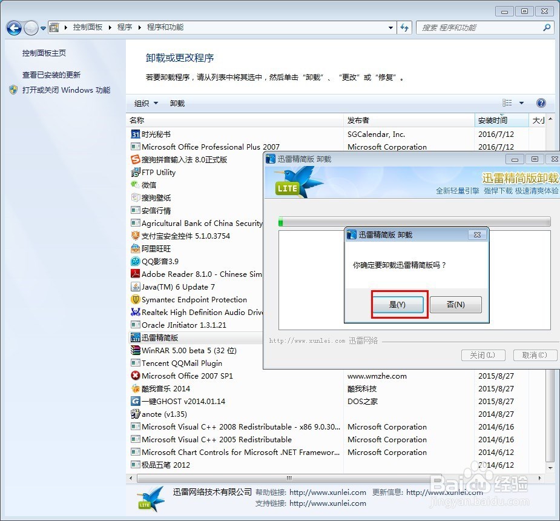Click the 卸载 toolbar button
Screen dimensions: 560x521
(x=177, y=103)
